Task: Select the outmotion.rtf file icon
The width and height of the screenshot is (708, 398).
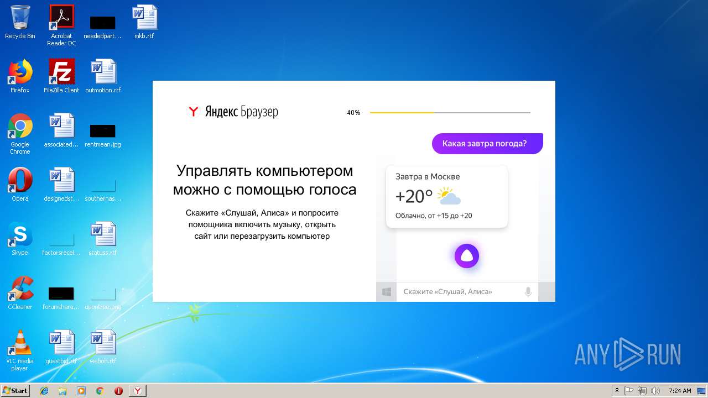Action: pyautogui.click(x=103, y=76)
